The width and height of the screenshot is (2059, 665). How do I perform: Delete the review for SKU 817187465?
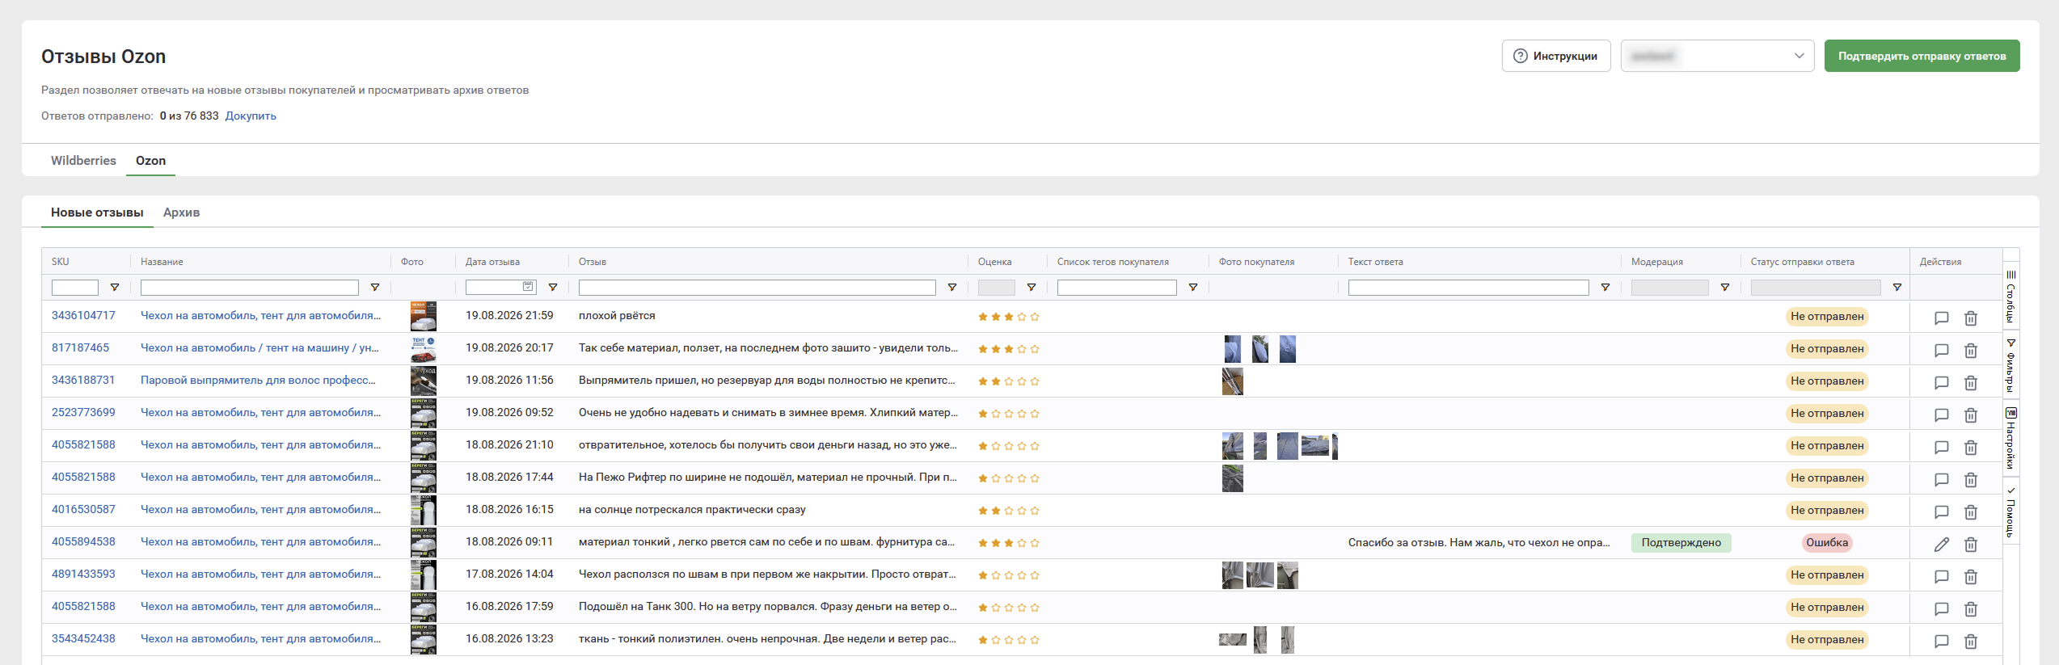pyautogui.click(x=1971, y=350)
